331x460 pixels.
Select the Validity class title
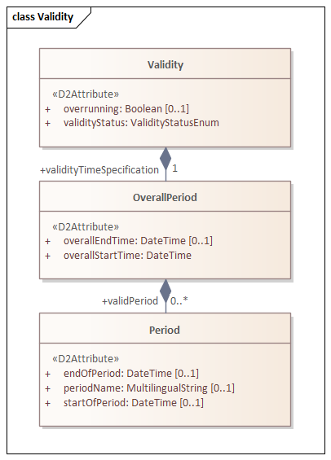click(x=165, y=64)
